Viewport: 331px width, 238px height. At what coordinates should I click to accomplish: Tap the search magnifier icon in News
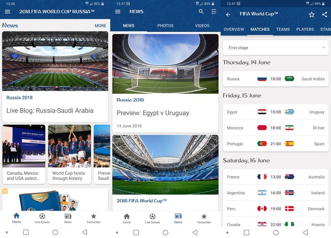click(201, 12)
